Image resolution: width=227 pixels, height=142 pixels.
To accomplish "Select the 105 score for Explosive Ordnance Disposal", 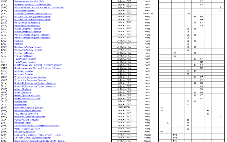I will pos(188,13).
